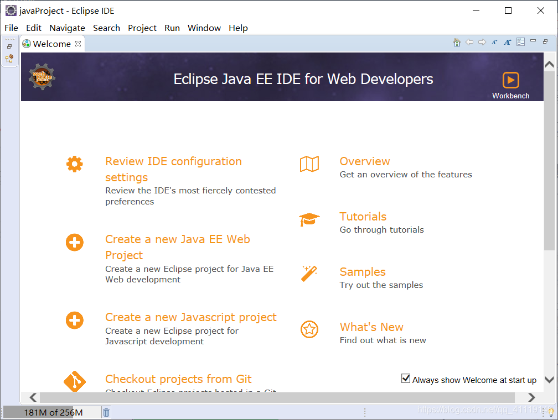Go to the Welcome home page icon
Viewport: 558px width, 420px height.
457,43
